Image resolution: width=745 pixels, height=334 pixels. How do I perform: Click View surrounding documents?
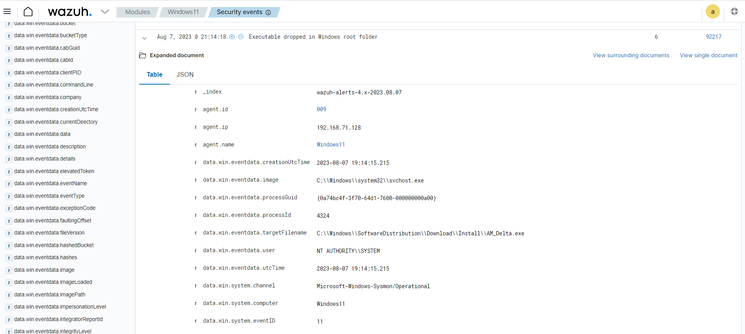point(631,55)
